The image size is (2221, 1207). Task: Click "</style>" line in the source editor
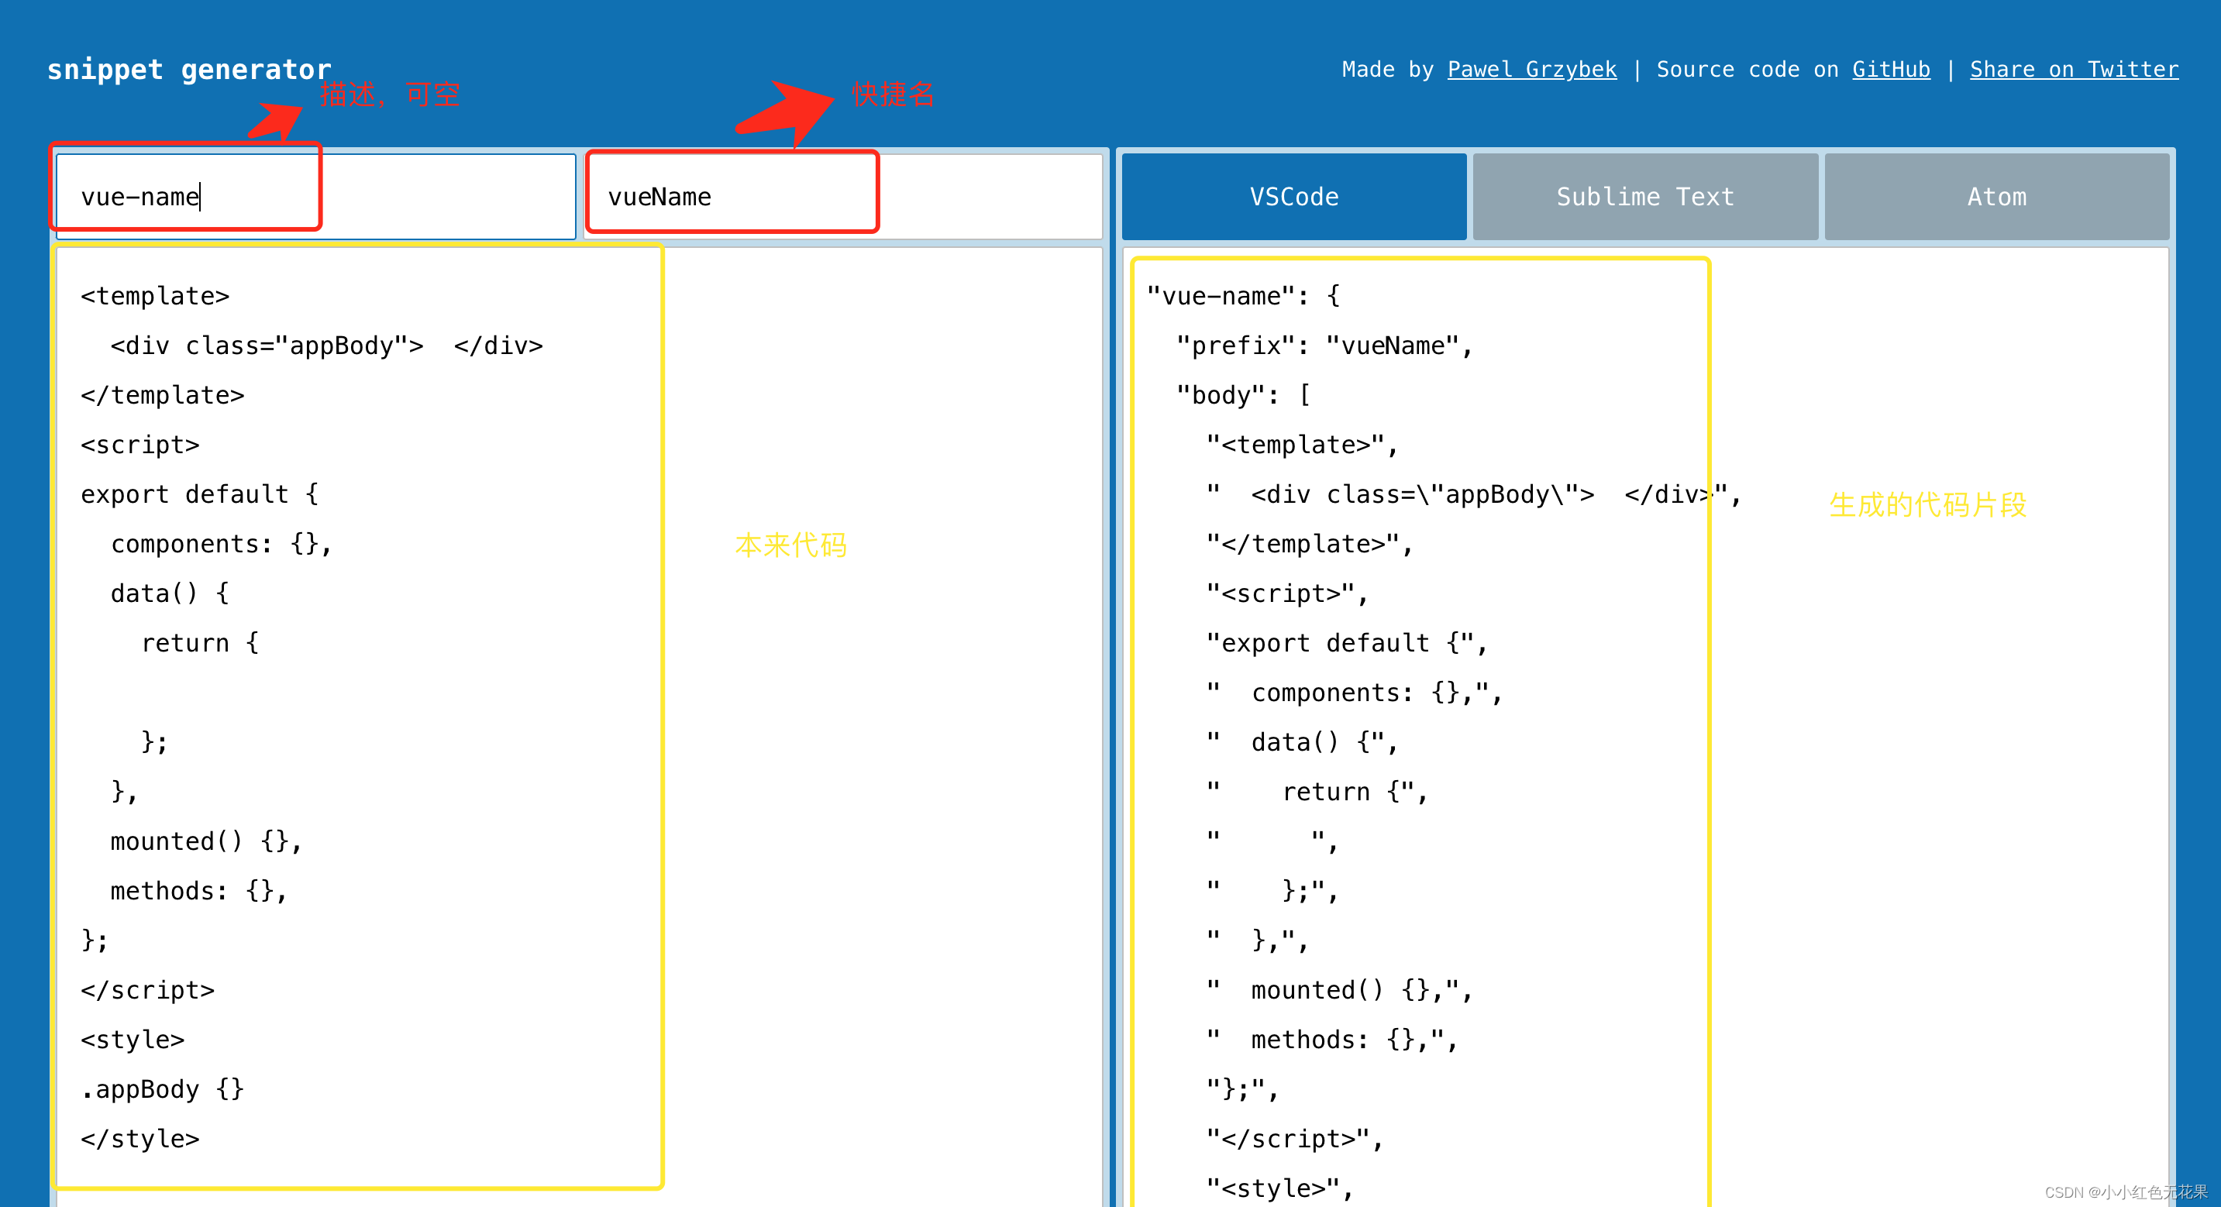click(x=140, y=1139)
